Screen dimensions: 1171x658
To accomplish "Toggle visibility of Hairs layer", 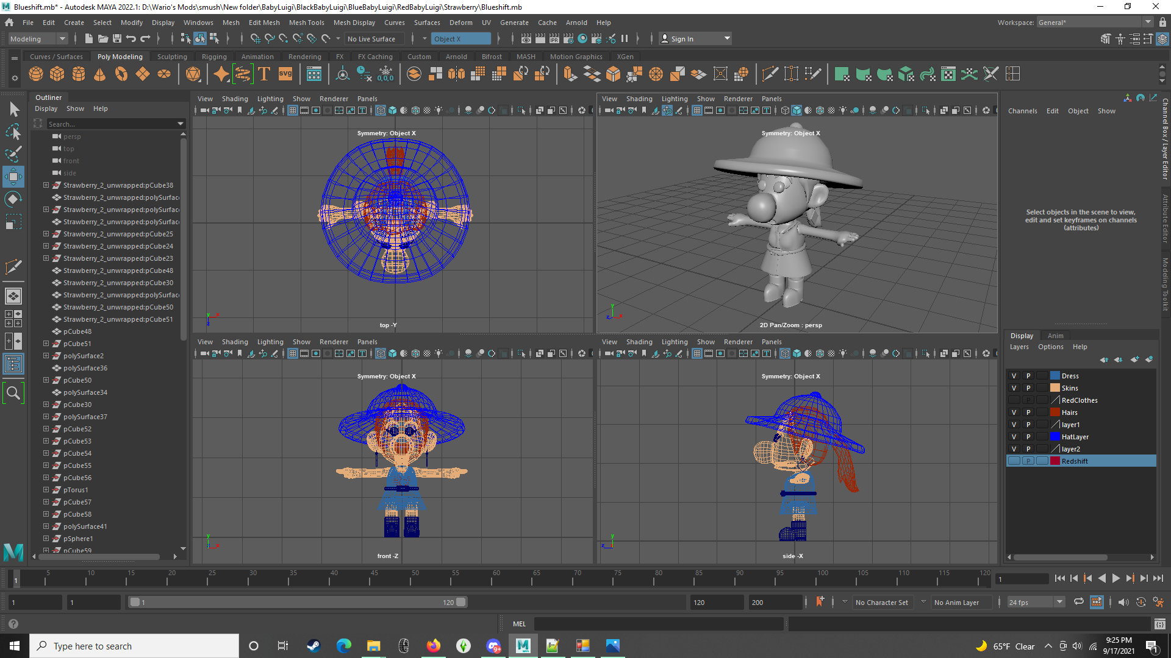I will click(x=1014, y=412).
